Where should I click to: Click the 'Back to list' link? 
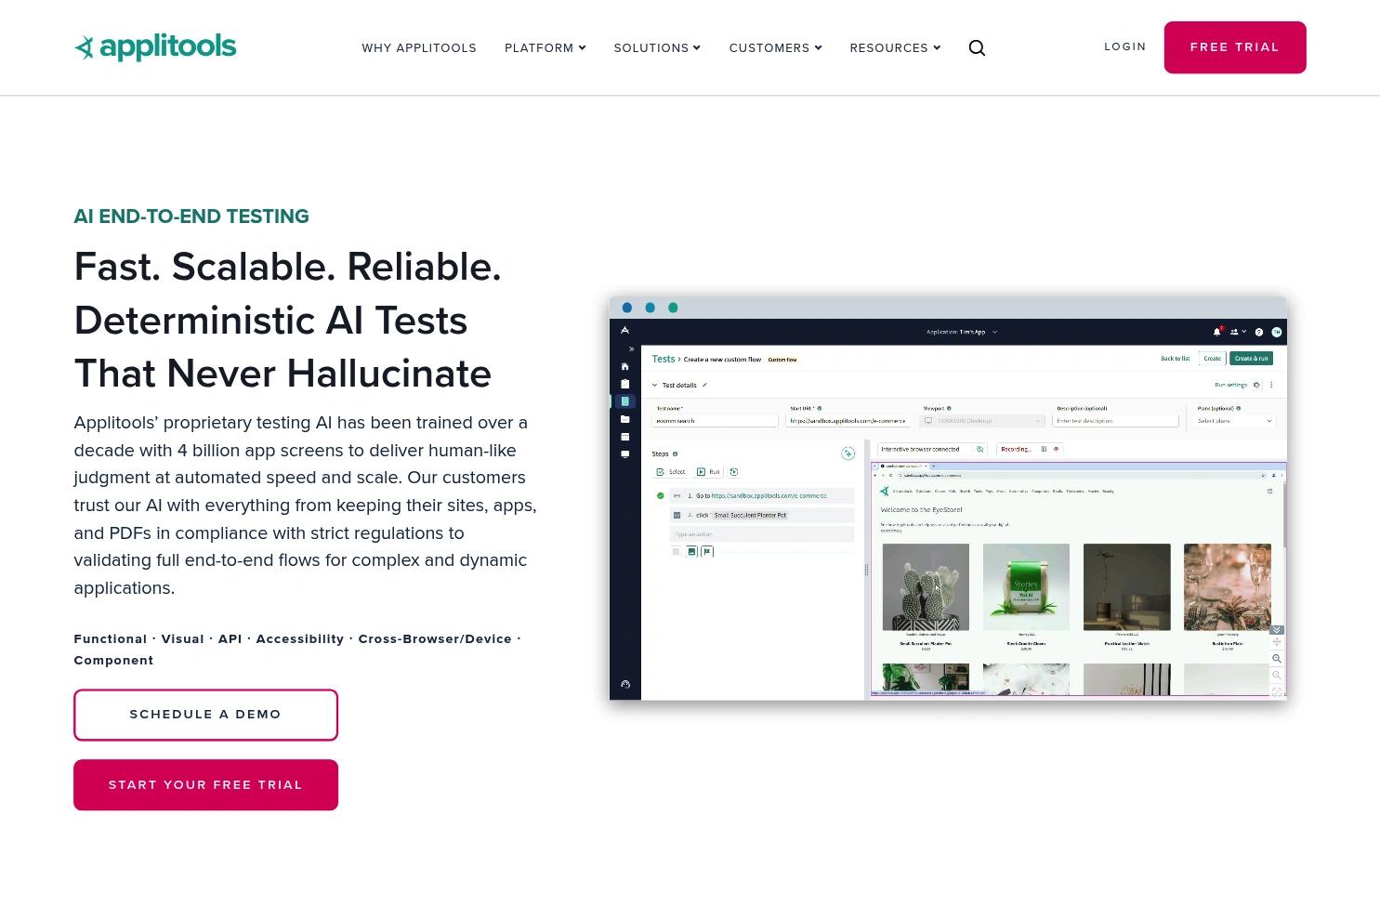(1175, 359)
